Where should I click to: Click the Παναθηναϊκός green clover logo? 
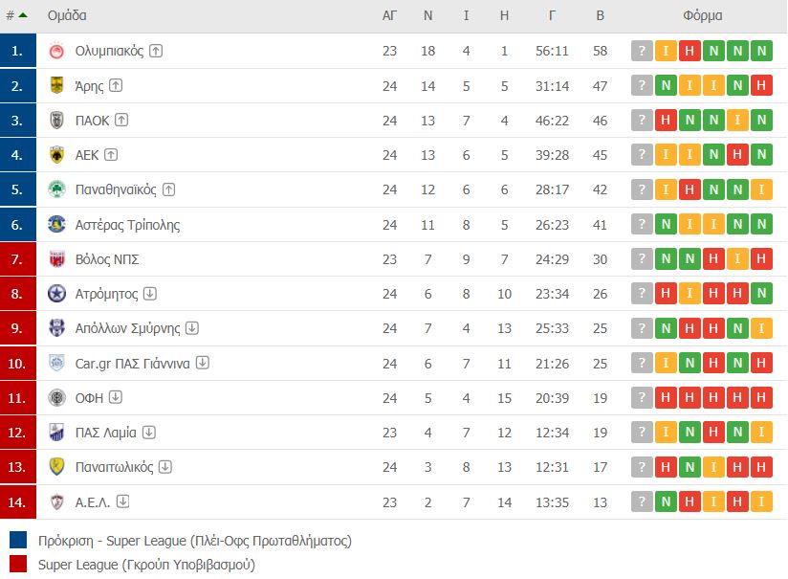56,189
